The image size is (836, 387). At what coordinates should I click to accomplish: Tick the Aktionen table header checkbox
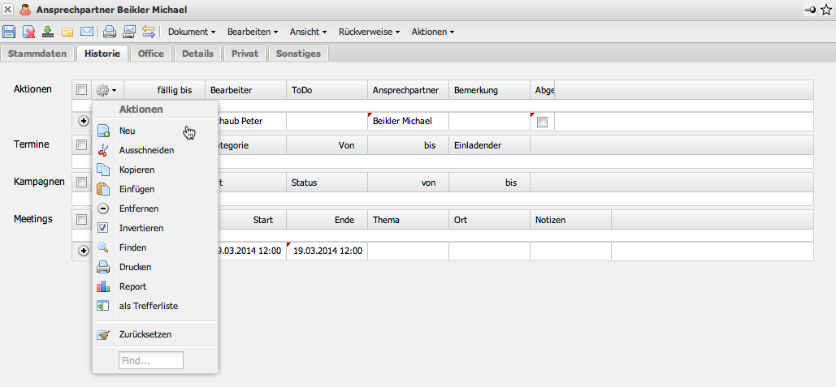(x=81, y=89)
